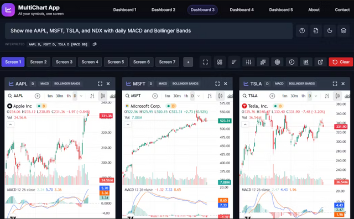Clear all charts with red Clear button
The image size is (354, 219).
coord(341,62)
